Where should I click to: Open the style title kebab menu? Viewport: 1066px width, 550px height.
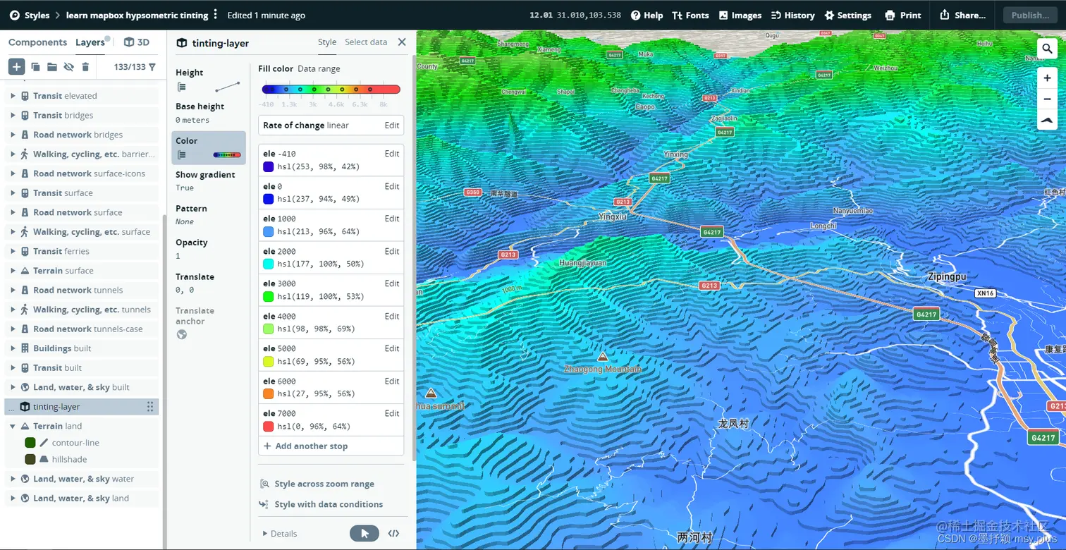click(216, 15)
